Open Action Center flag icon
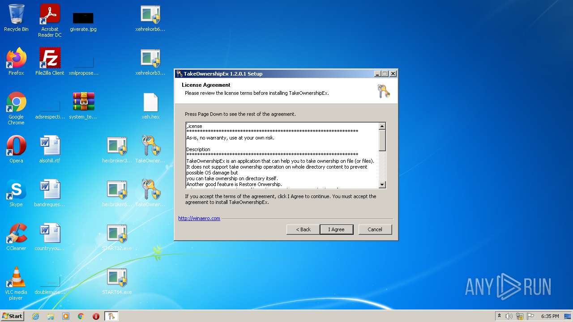 530,316
